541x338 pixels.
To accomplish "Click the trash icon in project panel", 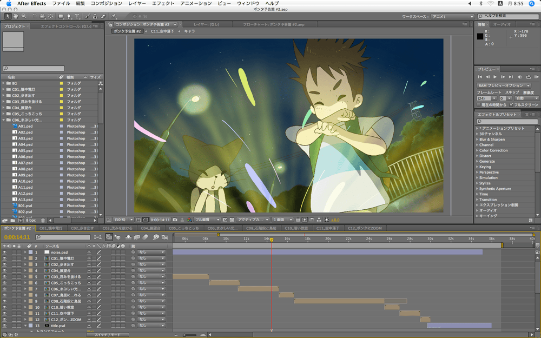I will pyautogui.click(x=43, y=221).
